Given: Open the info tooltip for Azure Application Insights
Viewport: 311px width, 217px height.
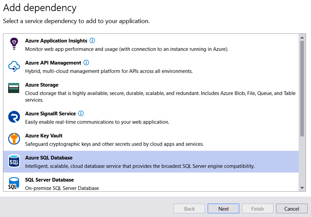Looking at the screenshot, I should coord(92,40).
